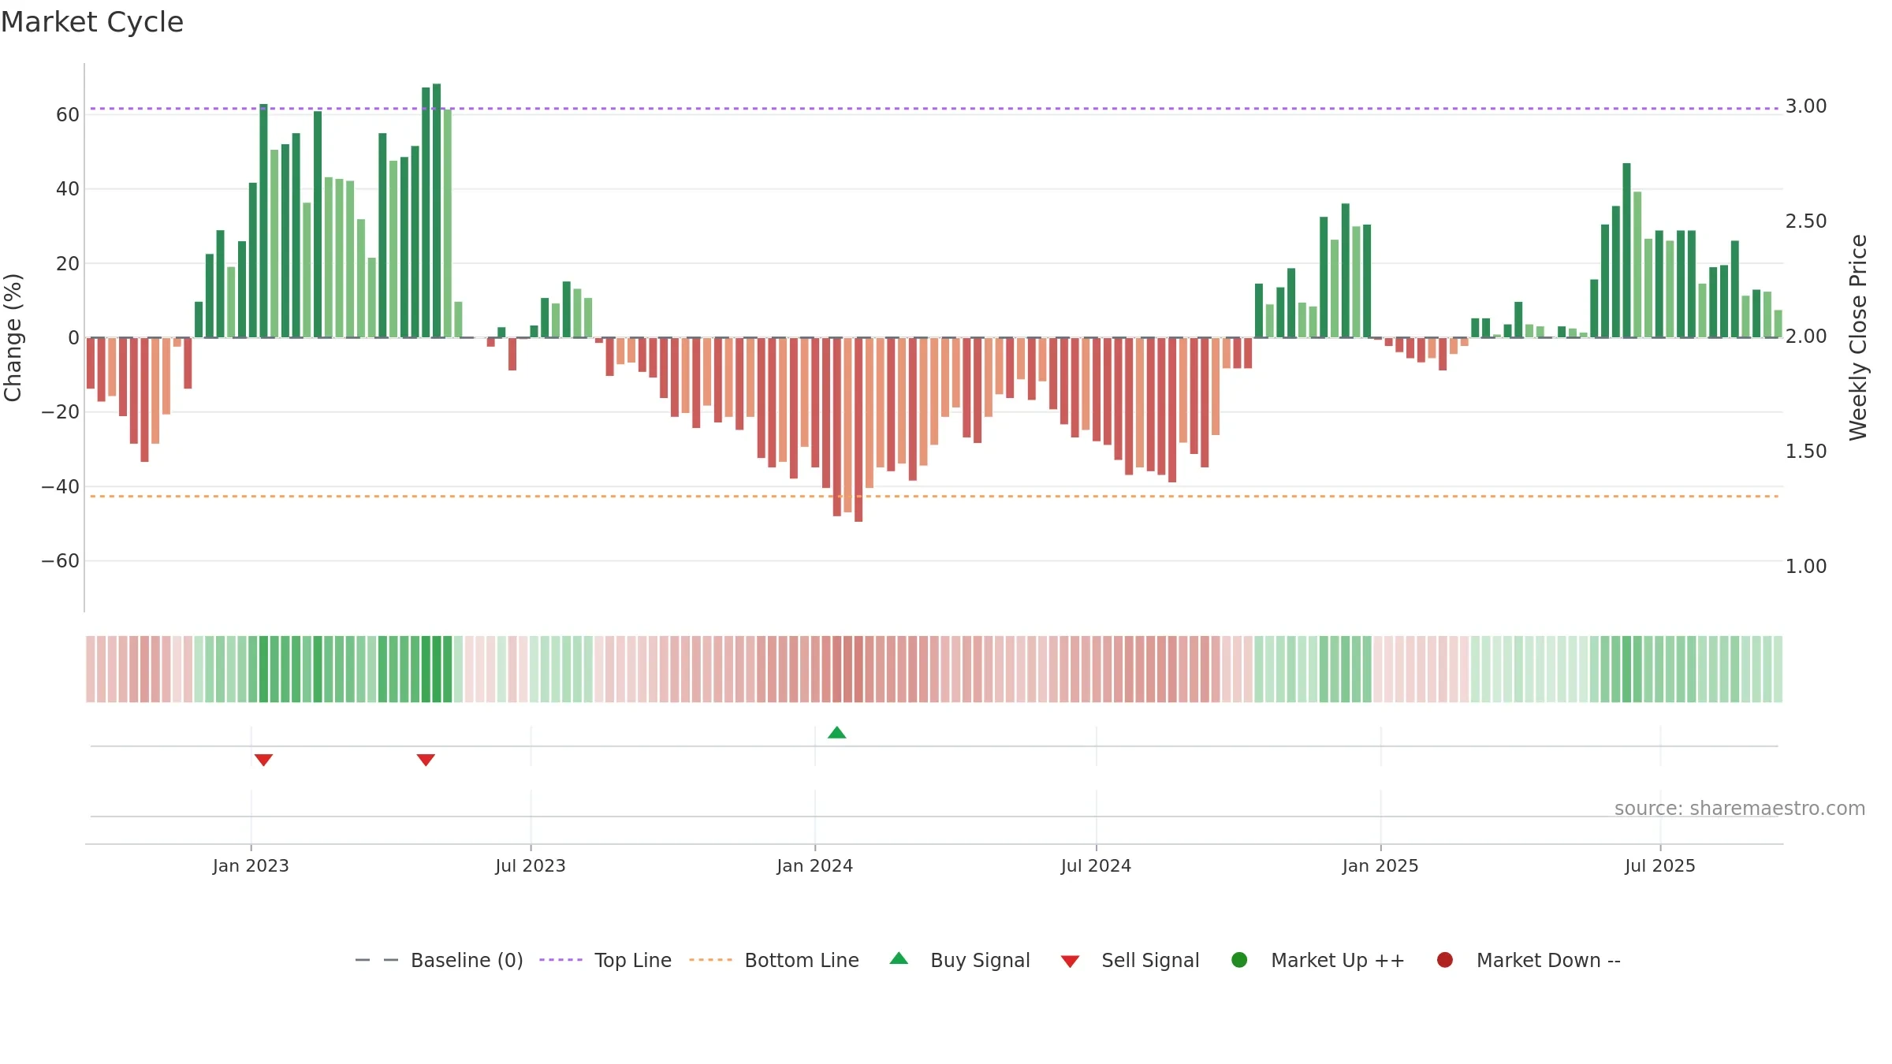Click the Jul 2025 x-axis label

(1660, 865)
